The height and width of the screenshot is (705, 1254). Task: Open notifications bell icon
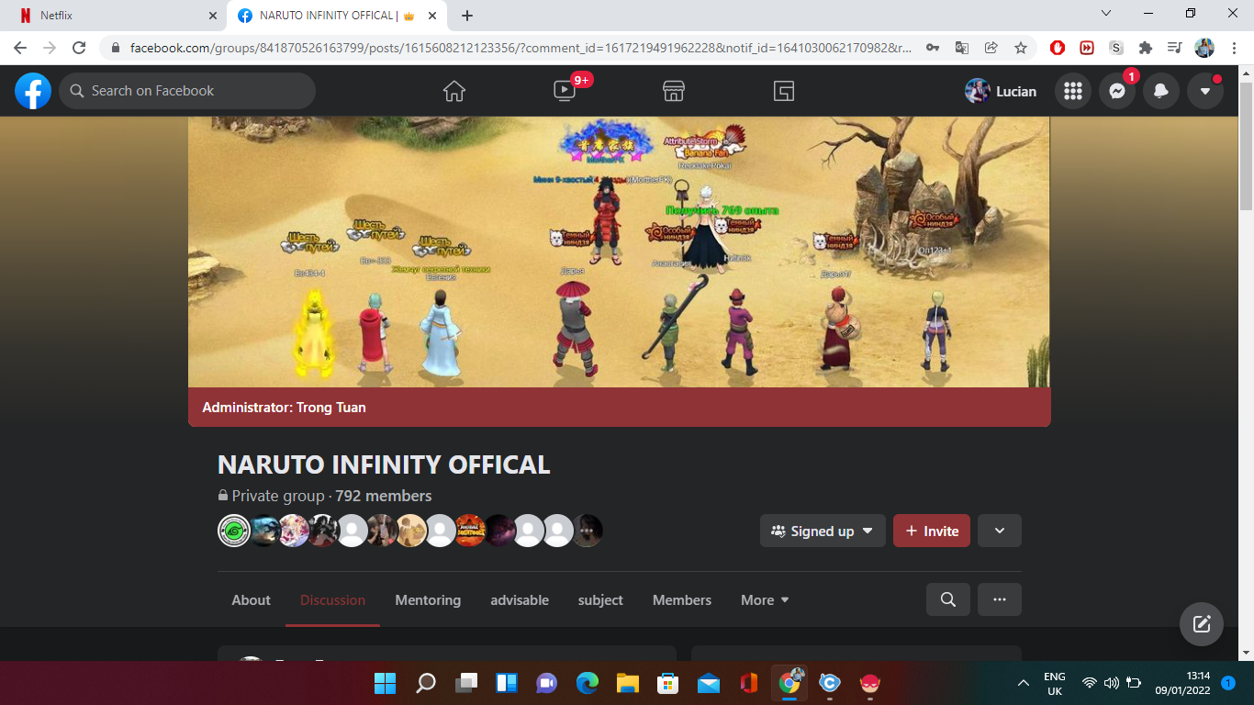coord(1161,91)
